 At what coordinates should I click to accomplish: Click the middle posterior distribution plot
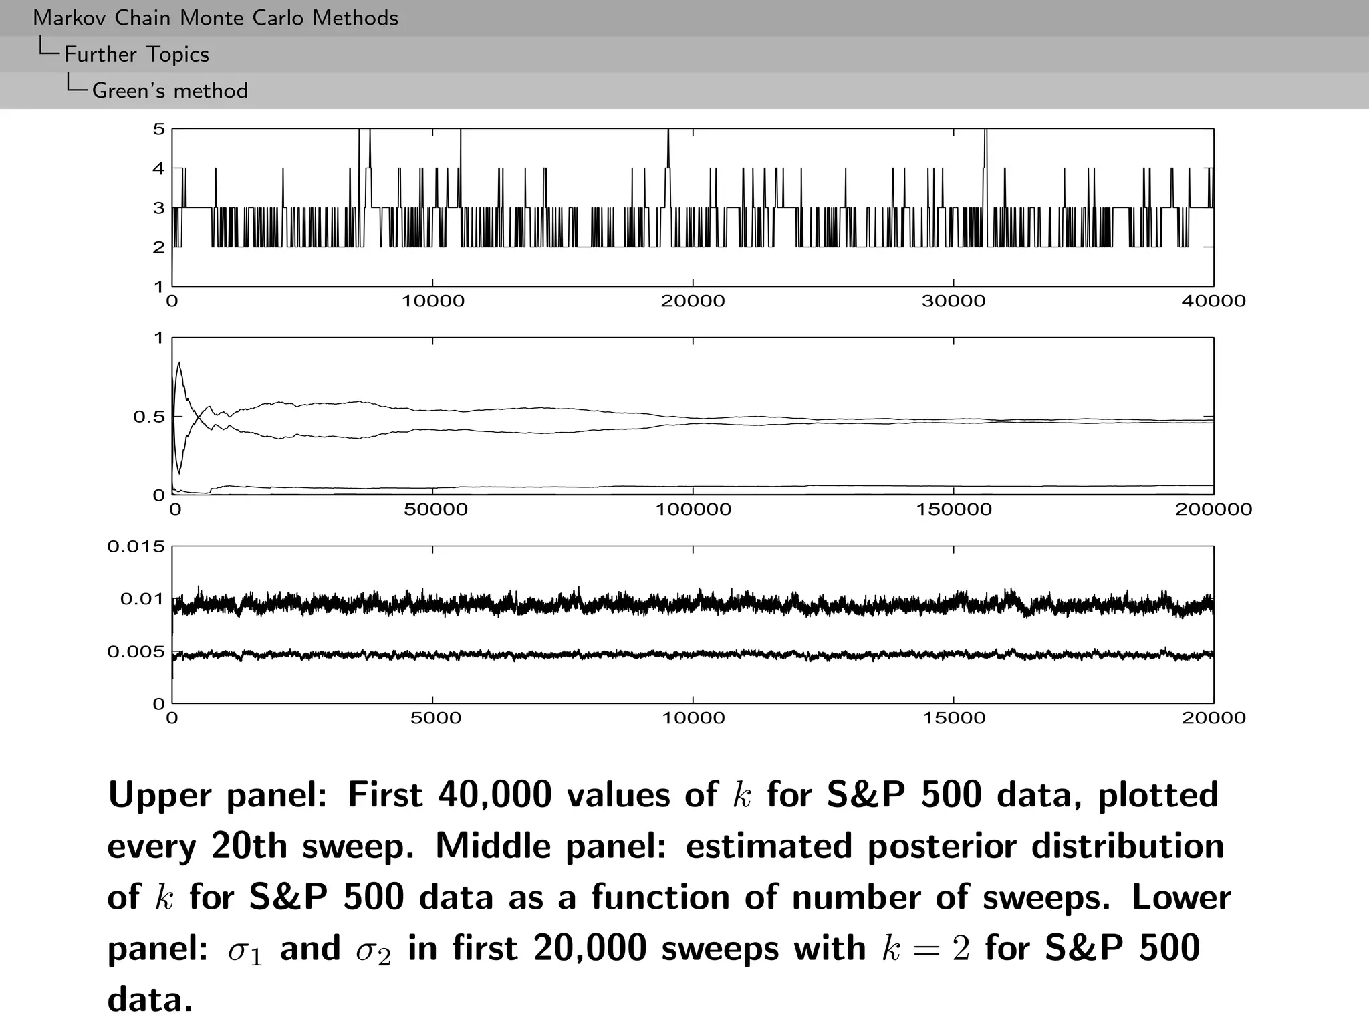point(693,416)
